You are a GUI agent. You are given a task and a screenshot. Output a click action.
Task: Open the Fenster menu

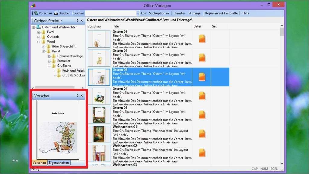180,13
